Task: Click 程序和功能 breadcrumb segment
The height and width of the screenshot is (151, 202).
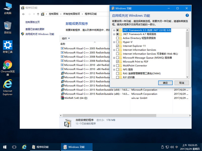Action: pos(91,14)
